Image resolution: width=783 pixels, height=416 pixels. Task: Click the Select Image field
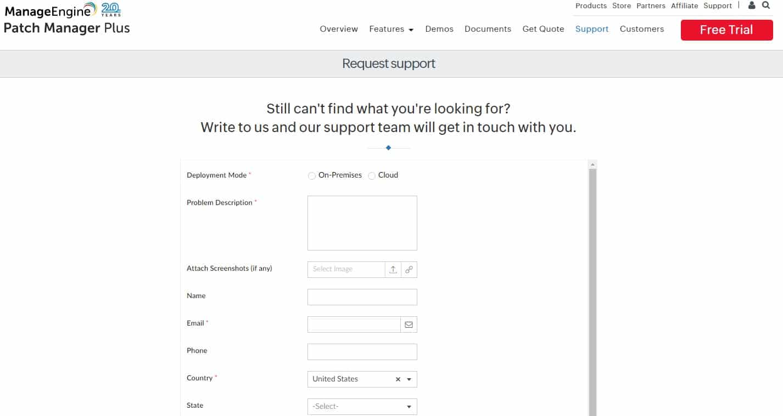tap(346, 270)
